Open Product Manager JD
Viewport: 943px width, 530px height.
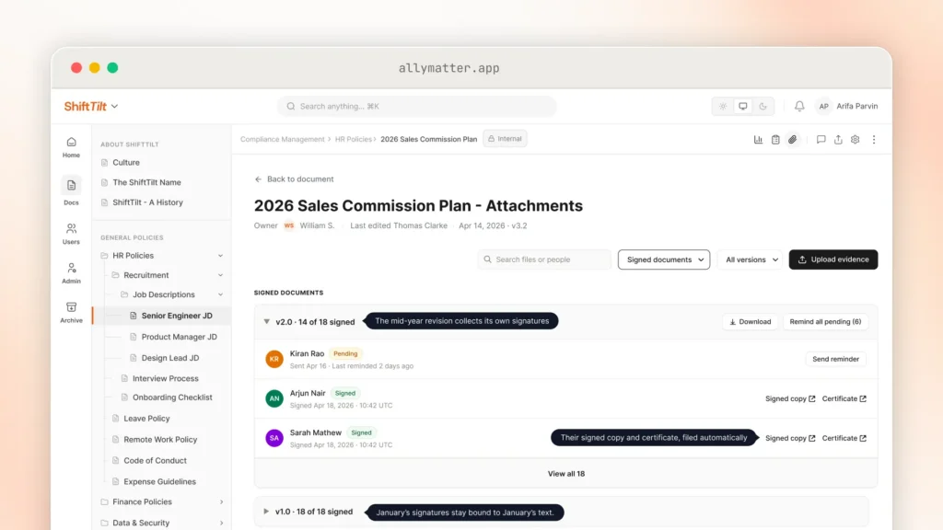pos(180,337)
